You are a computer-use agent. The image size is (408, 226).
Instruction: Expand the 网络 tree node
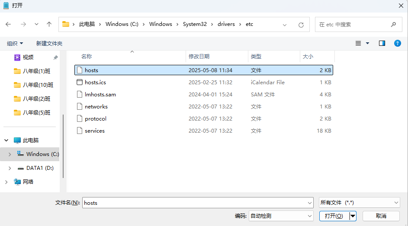pos(6,182)
